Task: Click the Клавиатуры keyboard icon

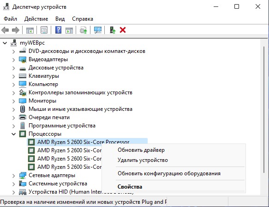Action: click(23, 76)
